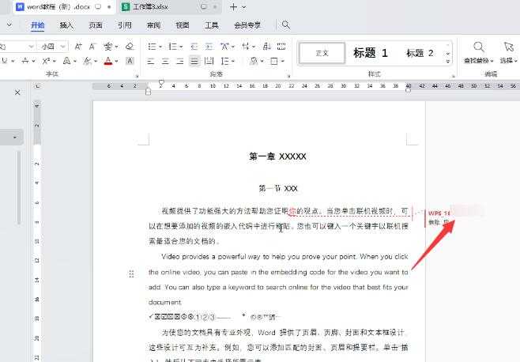Close the left navigation pane

pyautogui.click(x=17, y=92)
